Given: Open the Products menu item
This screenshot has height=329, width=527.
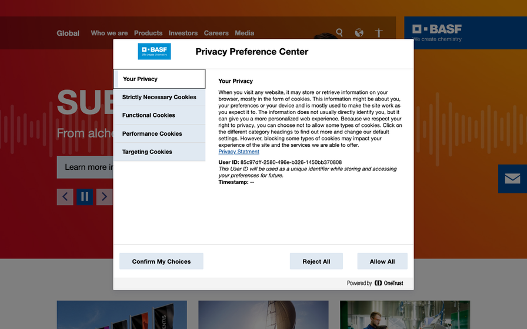Looking at the screenshot, I should point(148,33).
